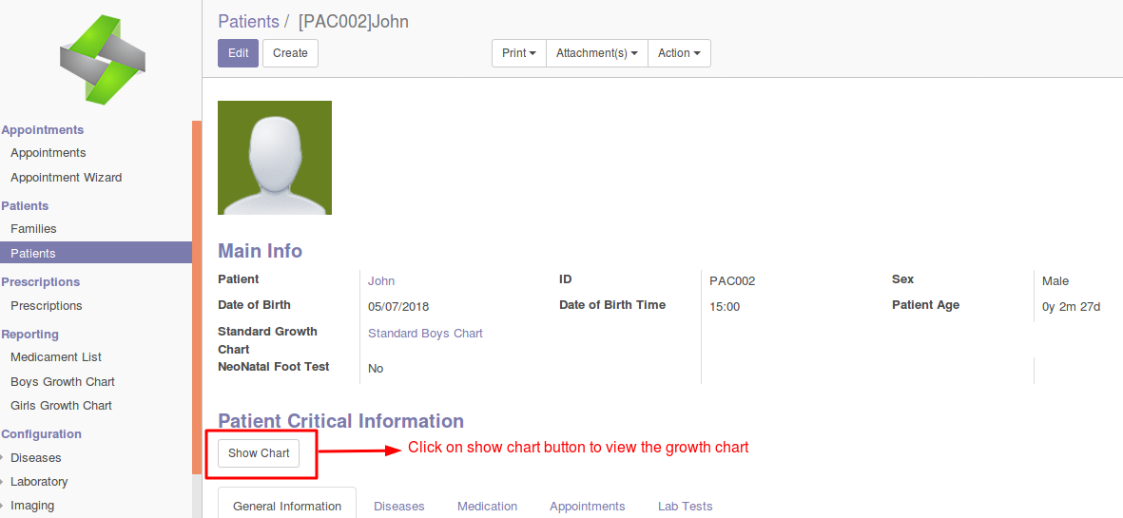Click the Reporting section header
The height and width of the screenshot is (518, 1123).
coord(30,335)
